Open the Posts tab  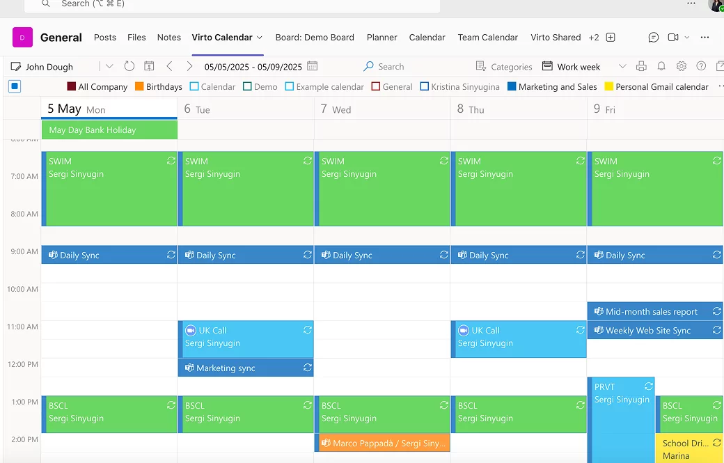point(105,38)
